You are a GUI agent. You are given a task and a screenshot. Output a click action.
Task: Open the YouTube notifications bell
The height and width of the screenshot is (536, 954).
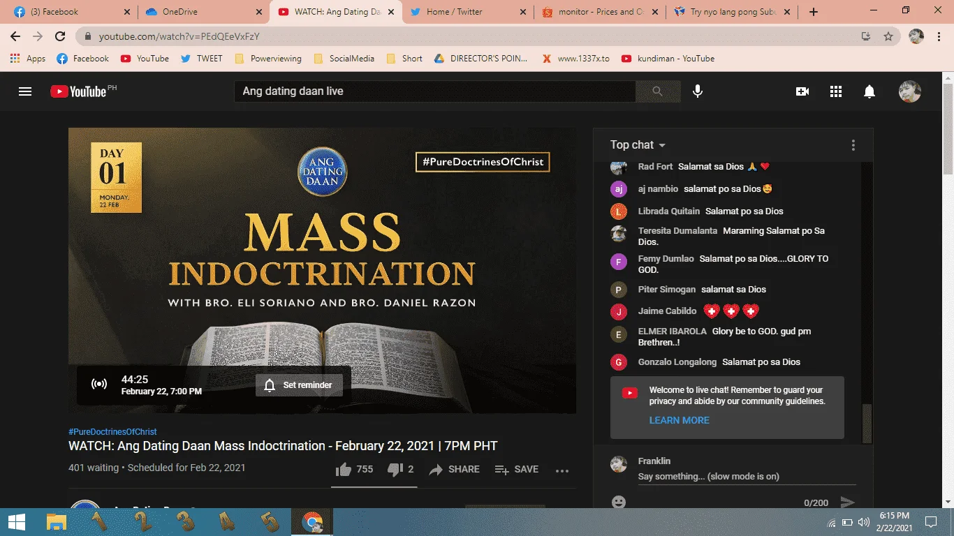869,91
